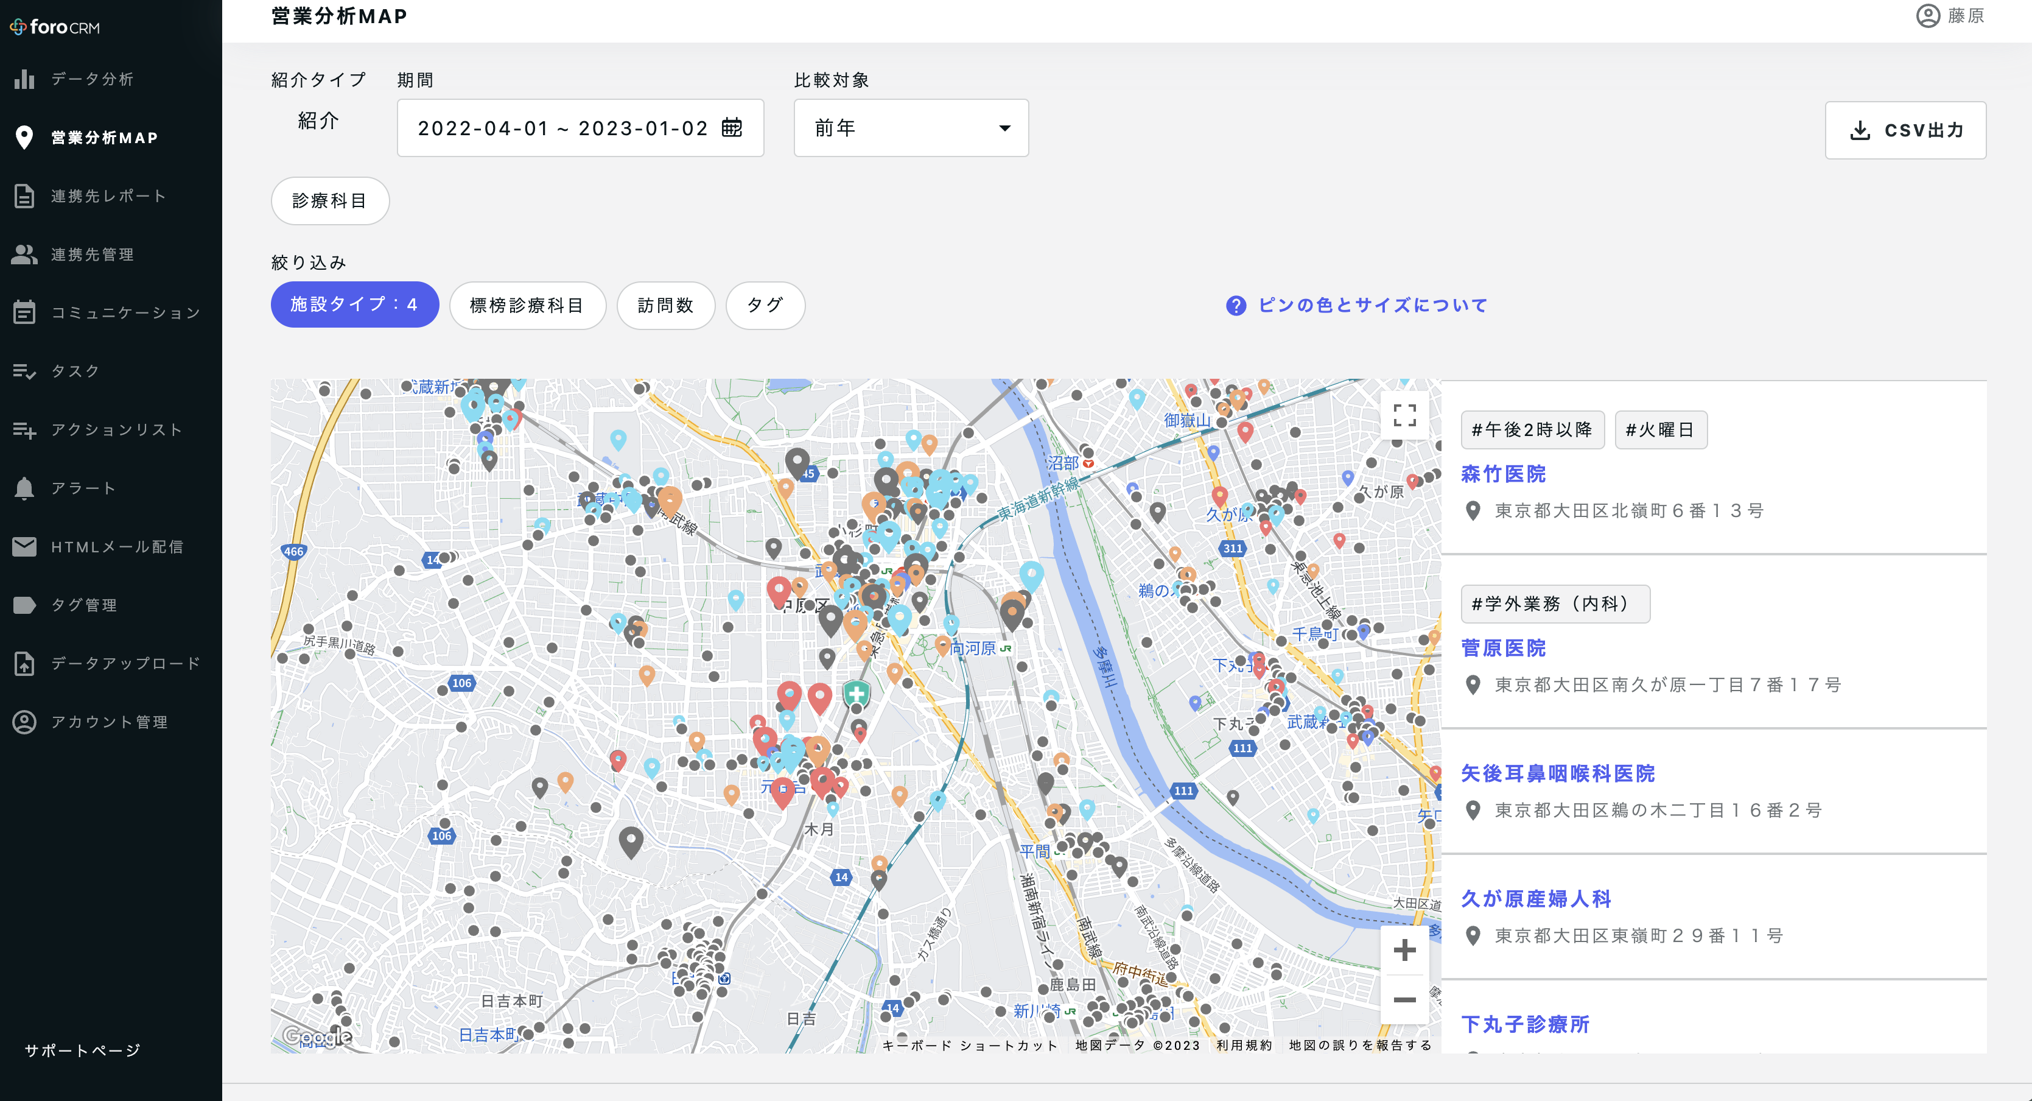Image resolution: width=2032 pixels, height=1101 pixels.
Task: Open 矢後耳鼻咽喉科医院 facility link
Action: coord(1557,773)
